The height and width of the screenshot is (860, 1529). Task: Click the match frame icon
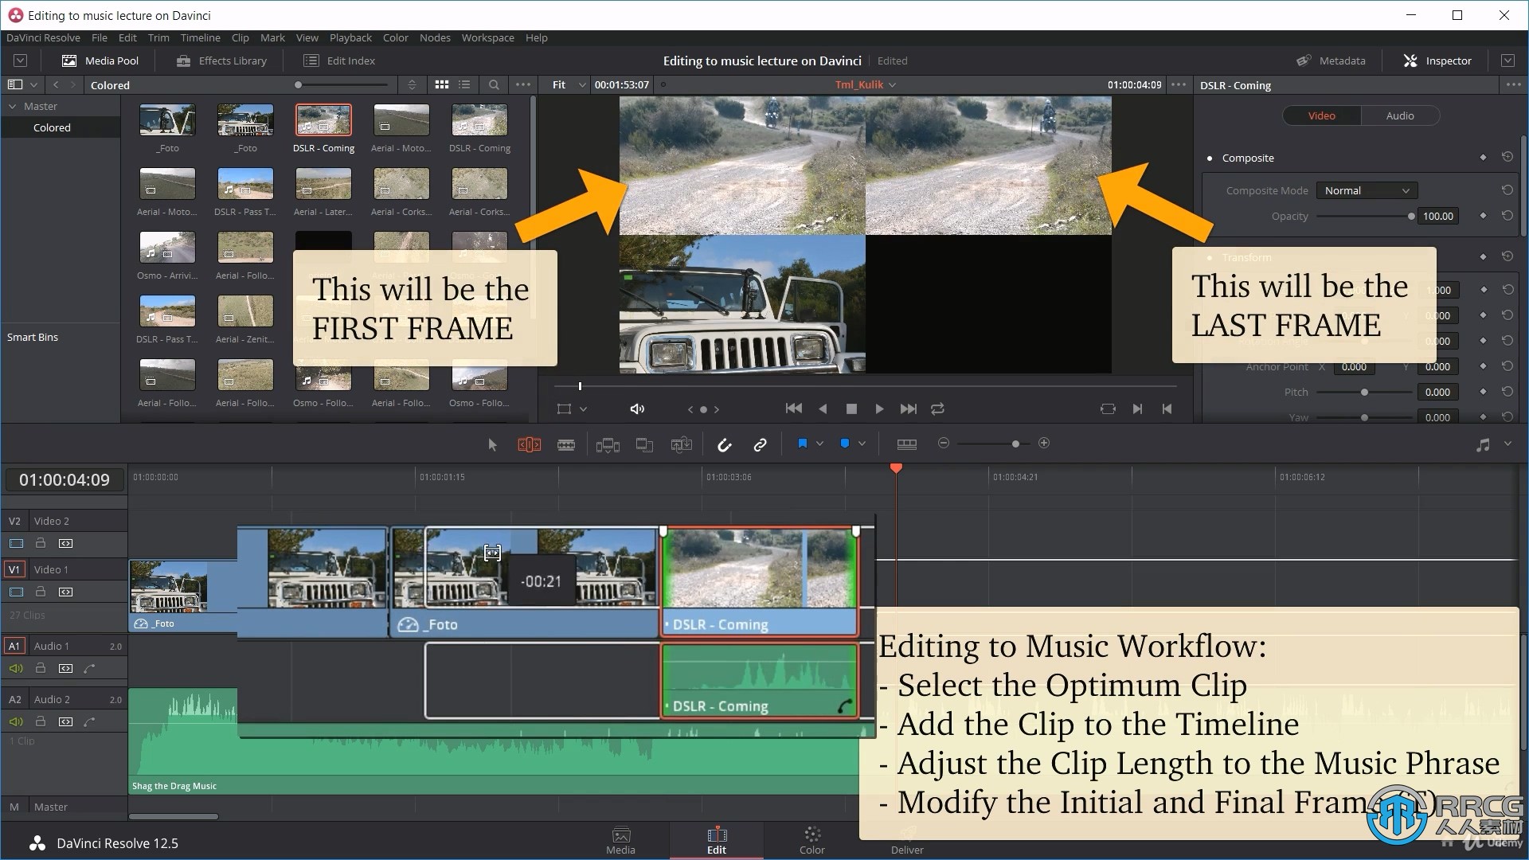coord(1108,408)
